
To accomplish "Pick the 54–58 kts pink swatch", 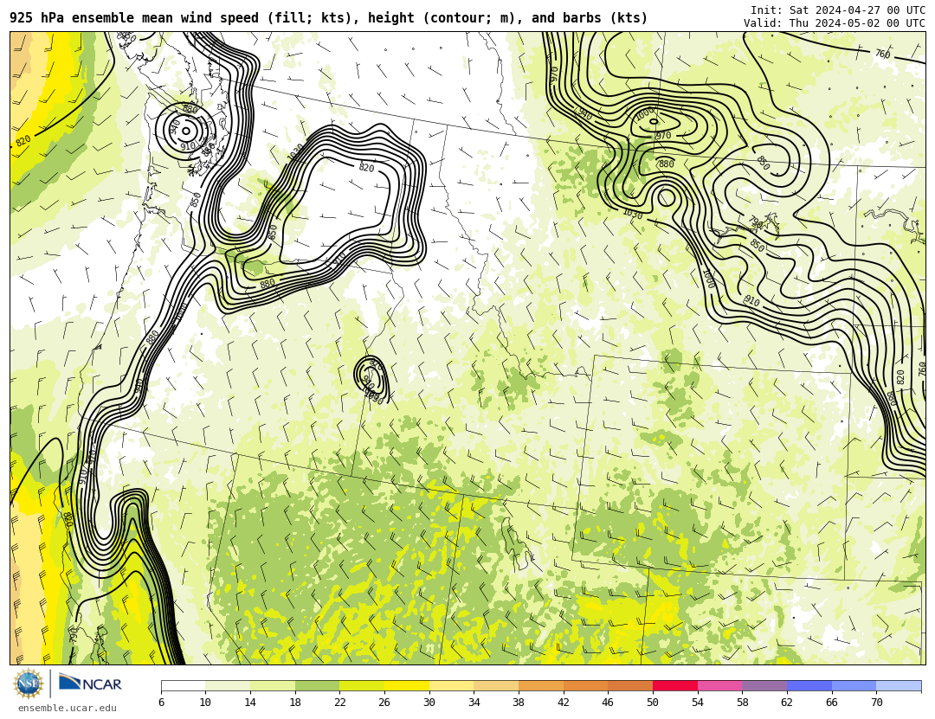I will pyautogui.click(x=719, y=685).
